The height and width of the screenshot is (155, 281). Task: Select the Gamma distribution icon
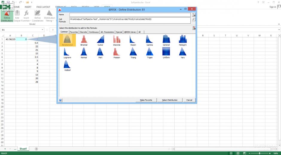click(x=150, y=40)
